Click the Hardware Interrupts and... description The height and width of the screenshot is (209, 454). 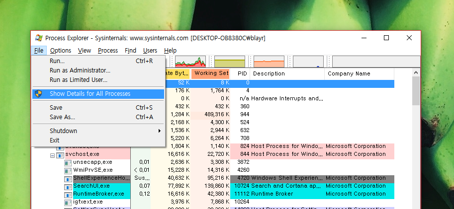point(287,98)
